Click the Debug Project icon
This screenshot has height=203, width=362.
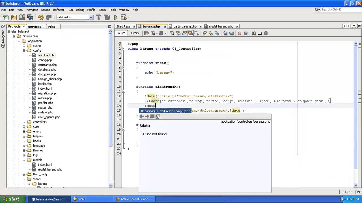[123, 17]
